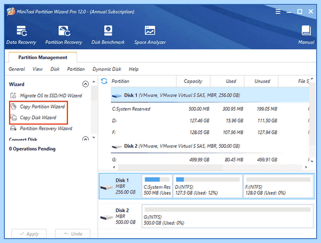This screenshot has width=321, height=243.
Task: Click G:(NTFS) block in disk map
Action: pos(227,216)
